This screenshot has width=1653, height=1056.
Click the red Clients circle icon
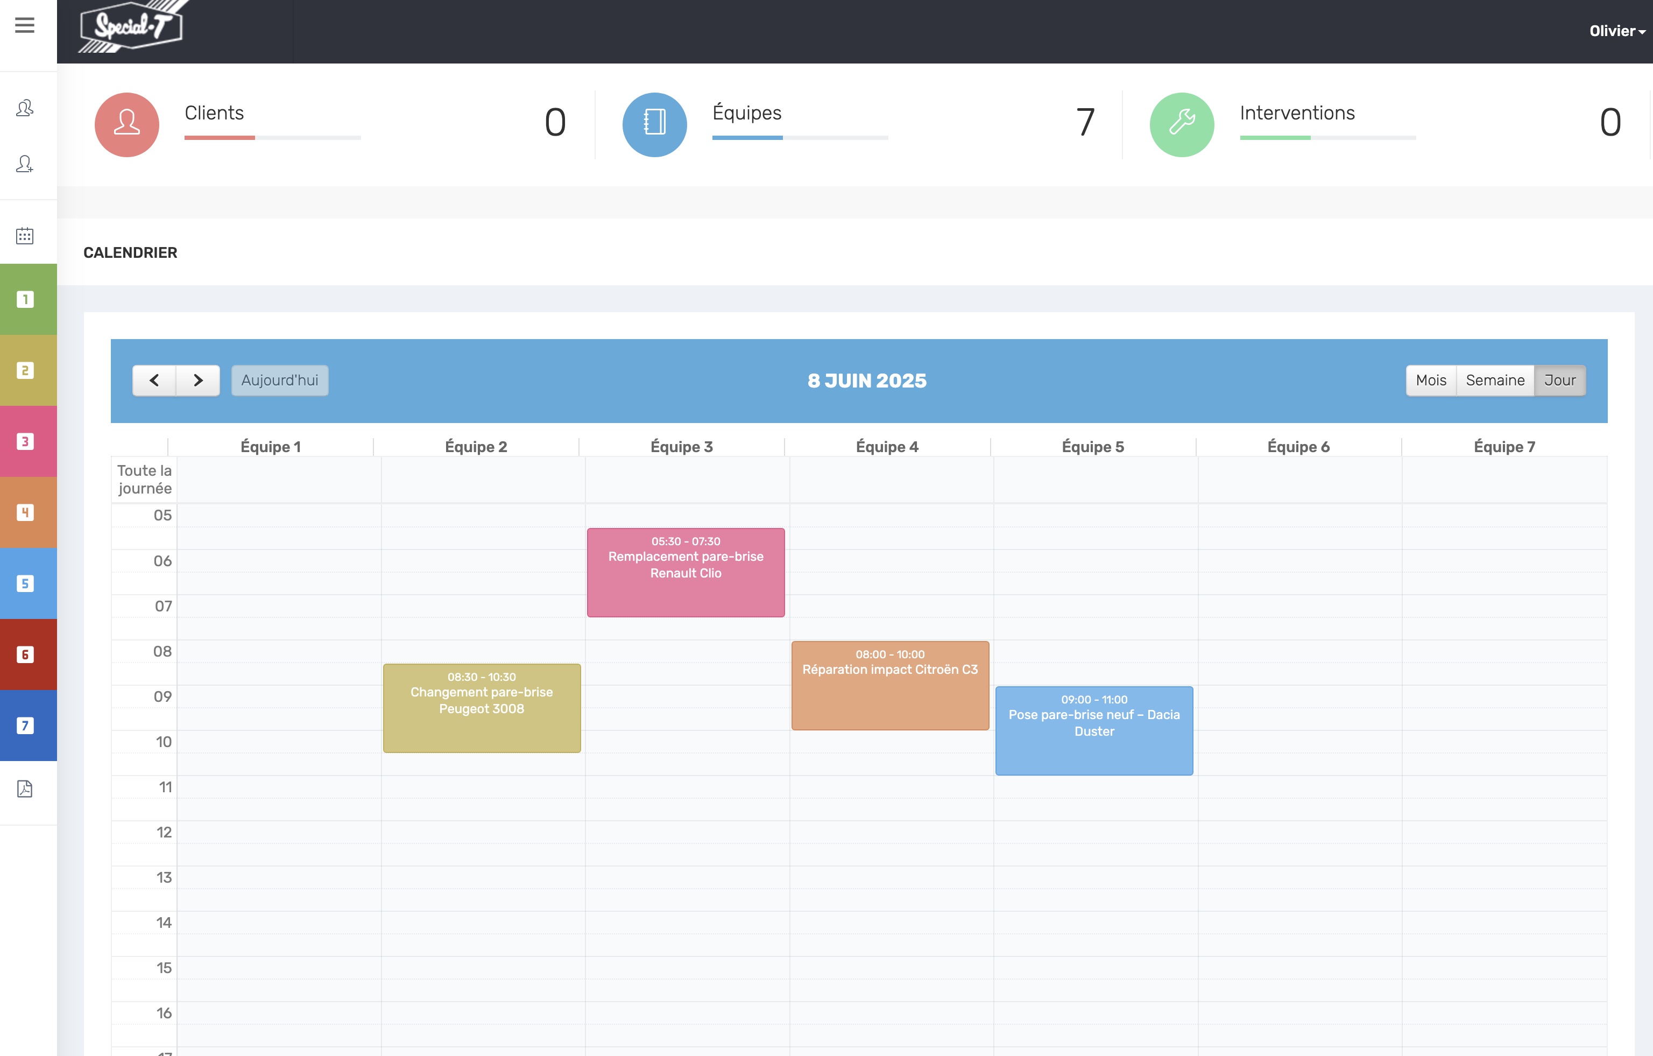[x=127, y=124]
